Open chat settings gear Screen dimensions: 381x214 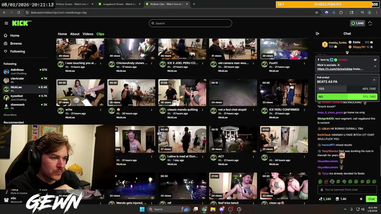[x=361, y=199]
